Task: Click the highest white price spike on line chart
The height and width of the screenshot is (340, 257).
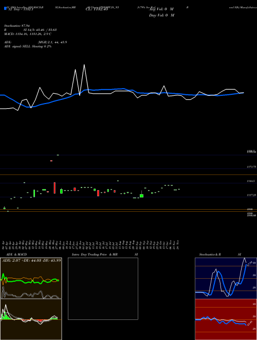Action: [x=84, y=64]
